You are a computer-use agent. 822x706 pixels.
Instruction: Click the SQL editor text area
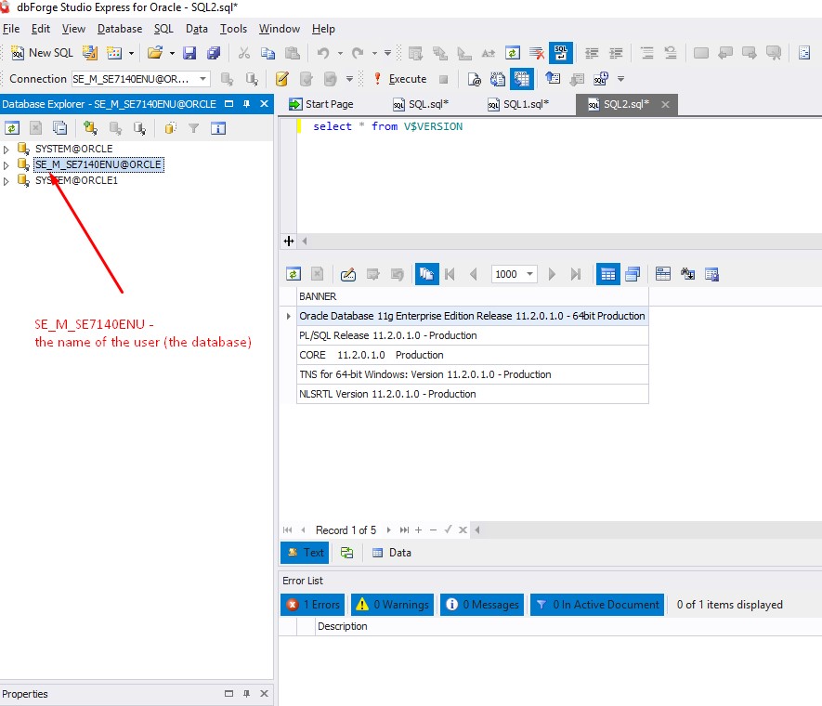pyautogui.click(x=558, y=176)
